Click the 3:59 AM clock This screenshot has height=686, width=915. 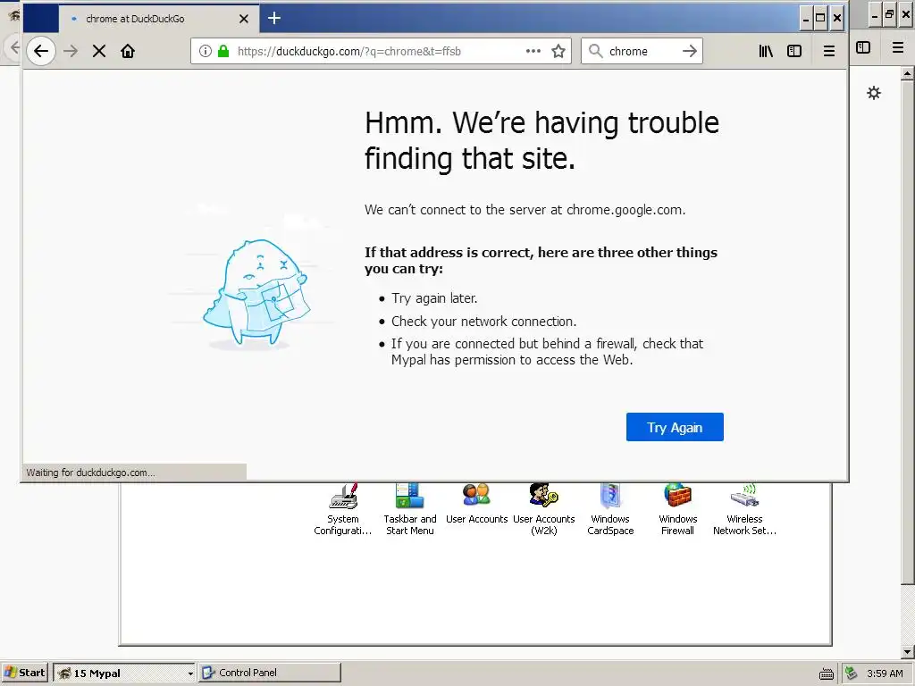[x=885, y=673]
